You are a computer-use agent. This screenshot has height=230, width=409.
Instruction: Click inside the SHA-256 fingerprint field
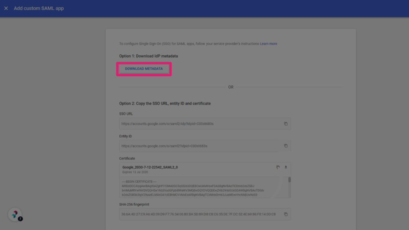pyautogui.click(x=205, y=214)
